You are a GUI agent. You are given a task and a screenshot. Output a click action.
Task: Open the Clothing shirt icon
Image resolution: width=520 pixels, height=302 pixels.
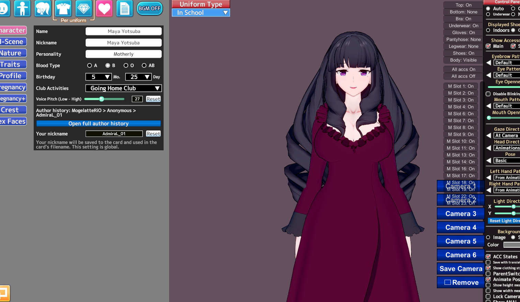63,8
